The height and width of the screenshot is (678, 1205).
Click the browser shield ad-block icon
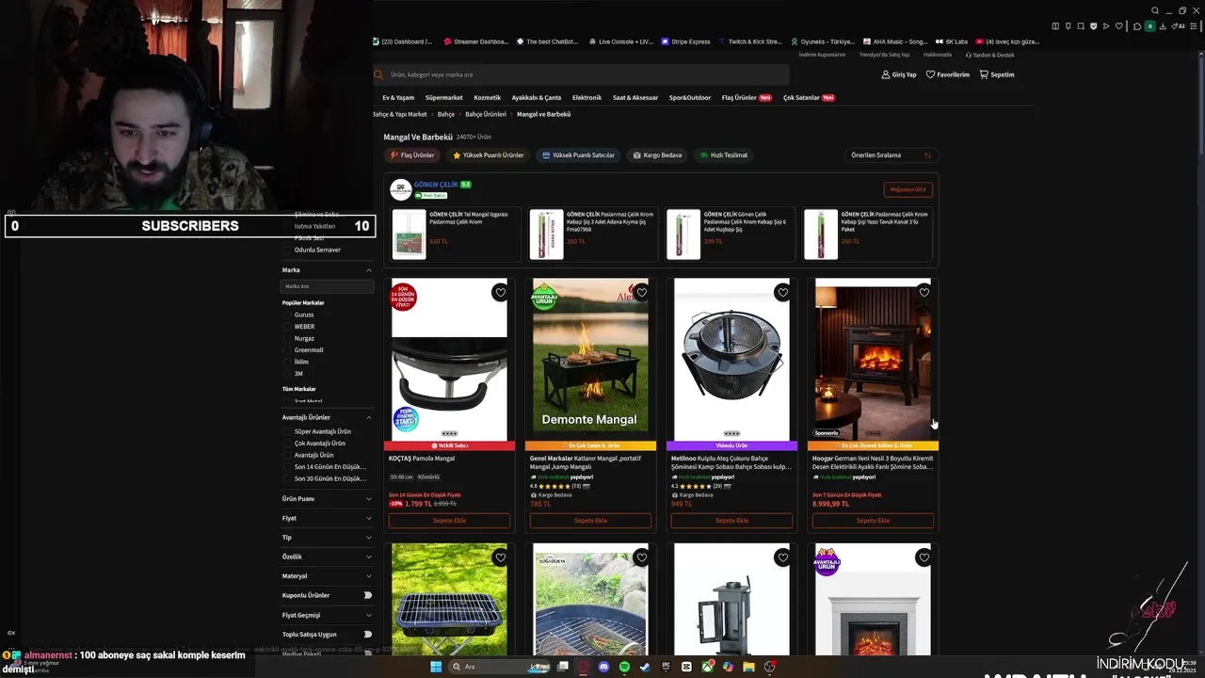(x=1093, y=26)
